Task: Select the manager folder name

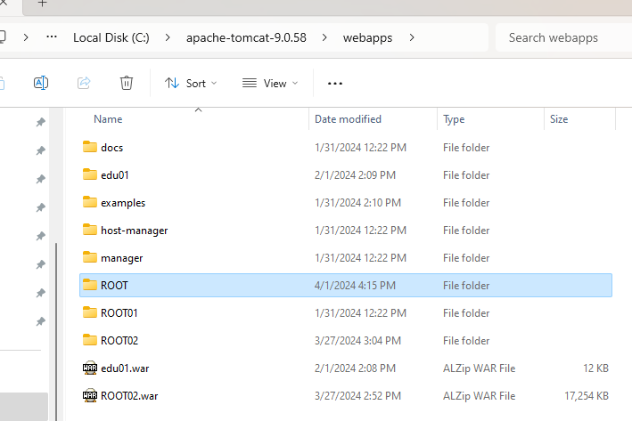Action: (122, 258)
